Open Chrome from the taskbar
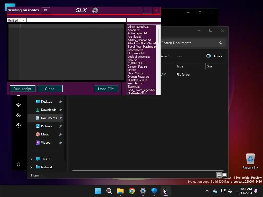Image resolution: width=263 pixels, height=197 pixels. pos(132,191)
